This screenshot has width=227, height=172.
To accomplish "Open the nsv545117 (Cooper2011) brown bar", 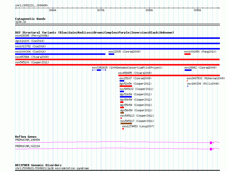I will (x=126, y=123).
